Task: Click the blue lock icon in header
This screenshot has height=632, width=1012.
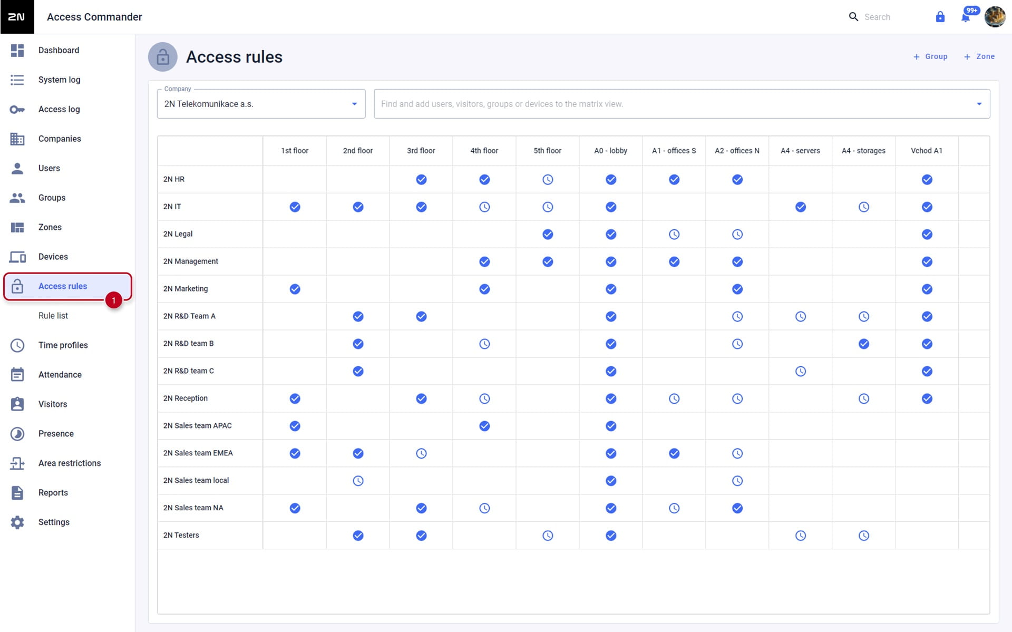Action: coord(940,17)
